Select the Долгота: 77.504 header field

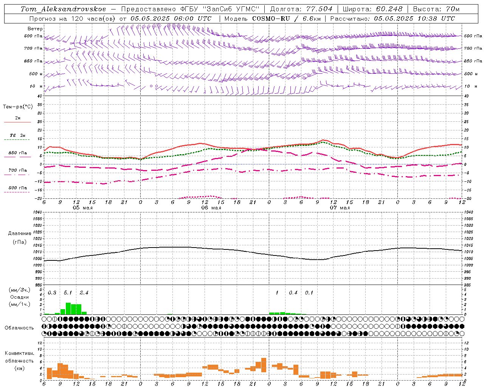tap(301, 9)
